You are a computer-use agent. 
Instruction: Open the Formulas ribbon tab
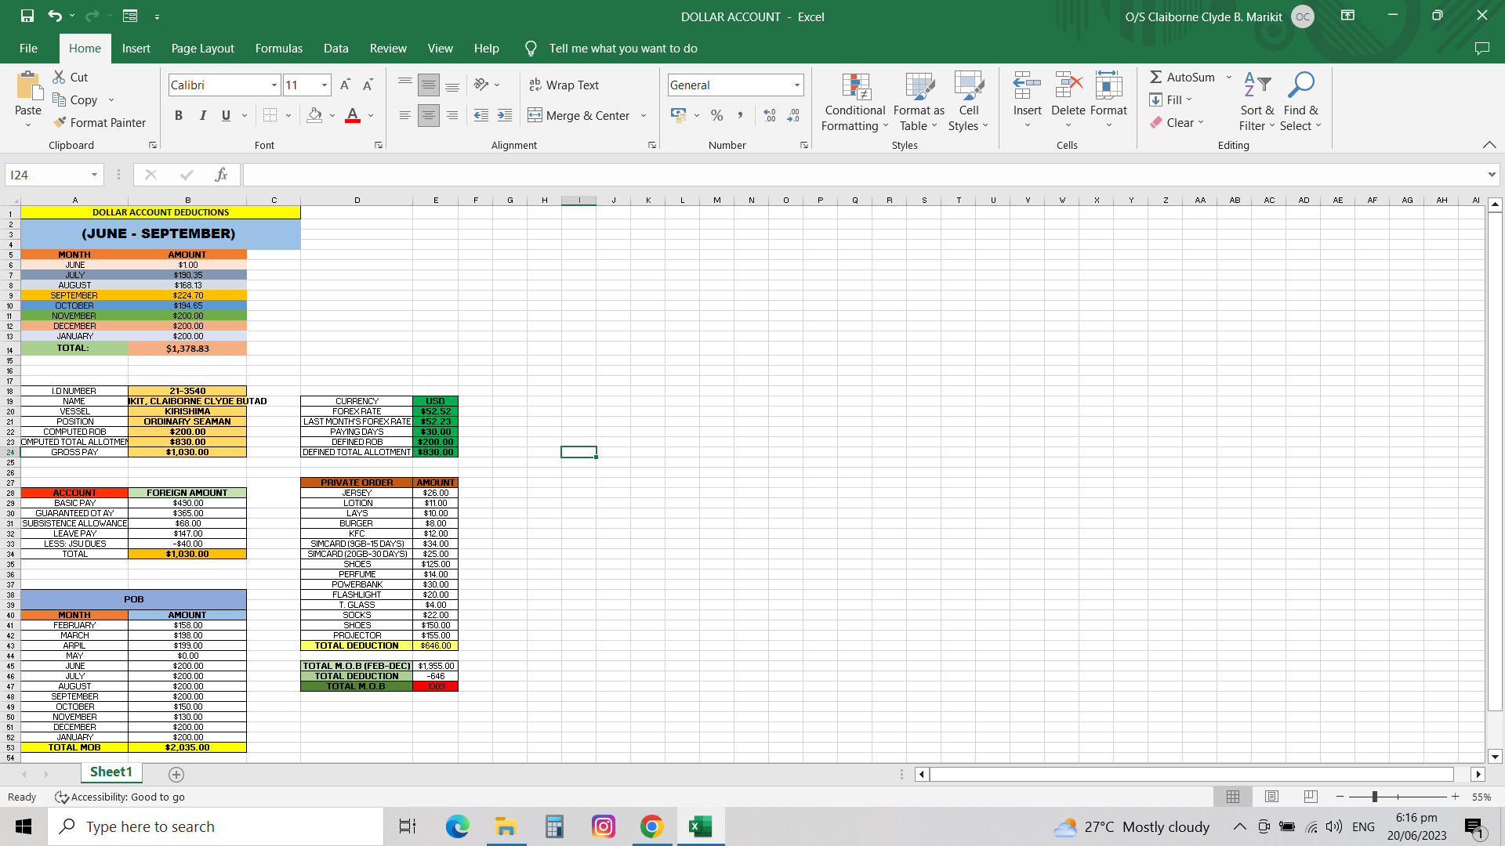pos(278,49)
